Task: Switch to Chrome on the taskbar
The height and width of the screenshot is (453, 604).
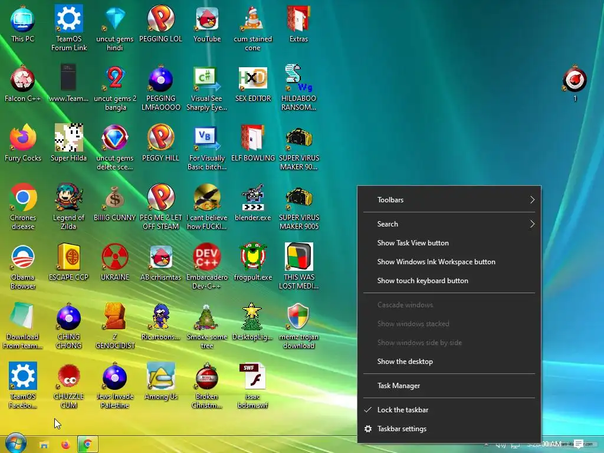Action: pos(88,445)
